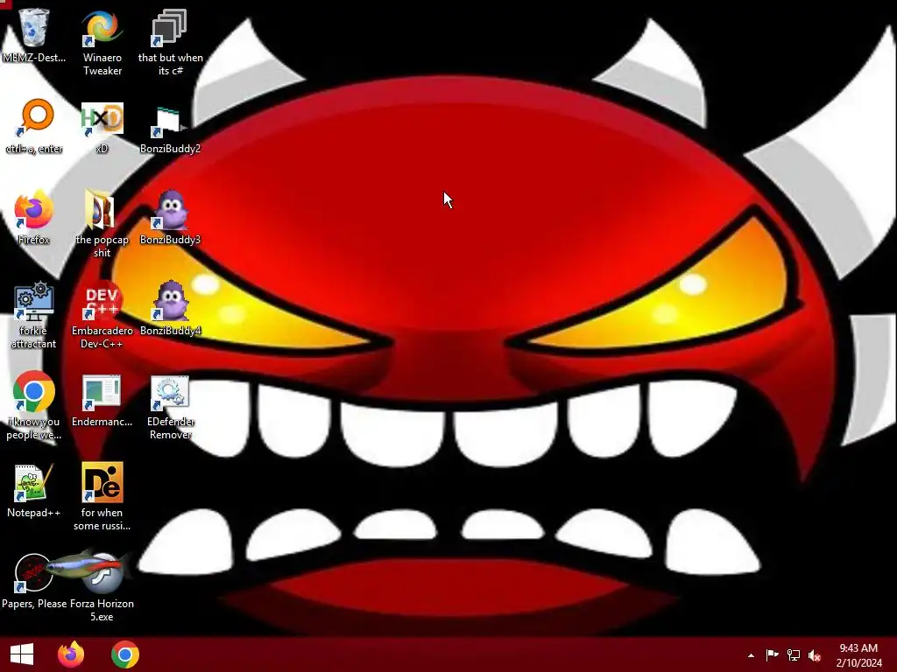Open network status tray icon
This screenshot has height=672, width=897.
coord(794,654)
